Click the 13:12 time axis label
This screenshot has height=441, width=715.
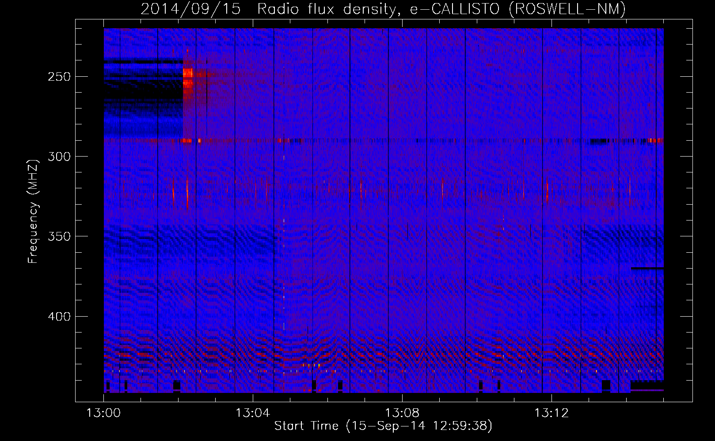pyautogui.click(x=551, y=413)
